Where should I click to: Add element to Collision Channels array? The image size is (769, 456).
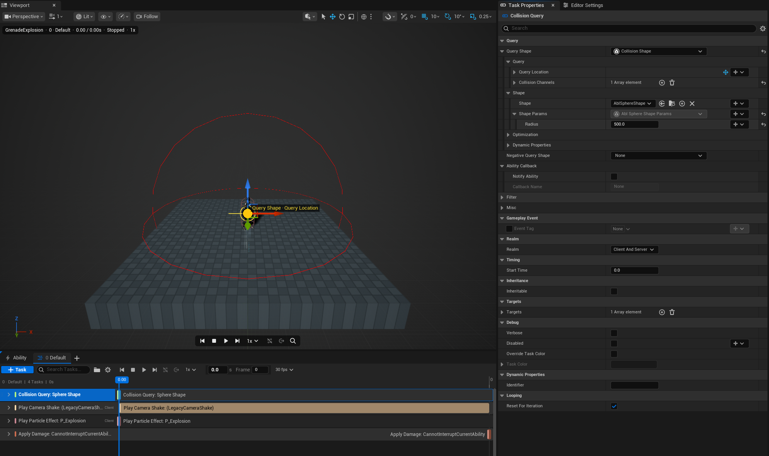tap(662, 83)
